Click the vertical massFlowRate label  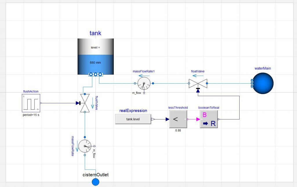point(73,146)
